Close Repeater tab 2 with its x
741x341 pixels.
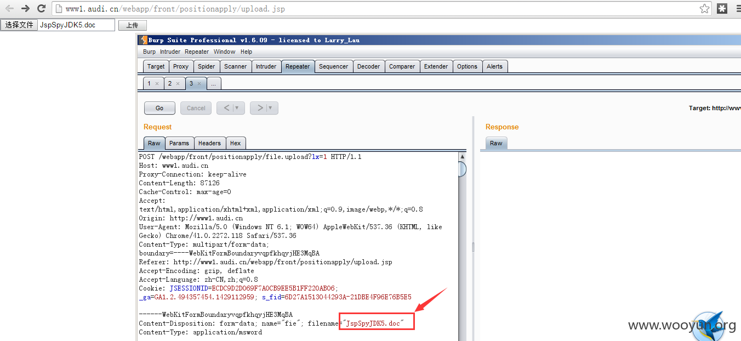178,84
